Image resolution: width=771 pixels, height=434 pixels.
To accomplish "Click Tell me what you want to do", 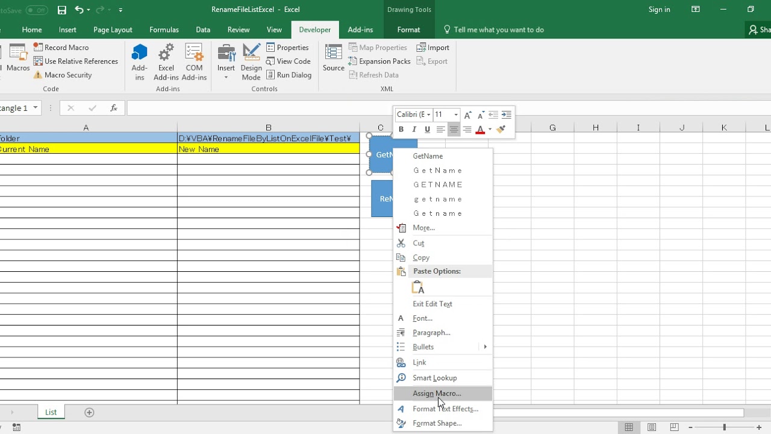I will 493,30.
